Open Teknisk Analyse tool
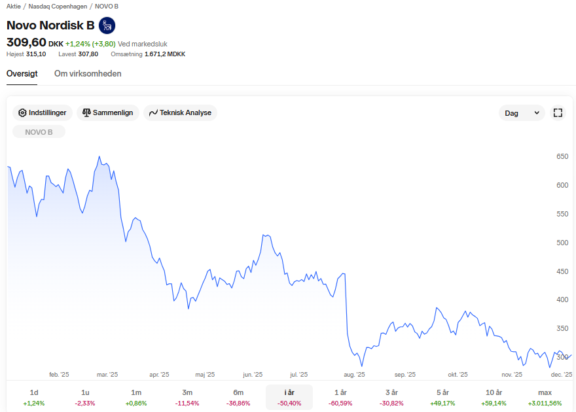576x412 pixels. point(181,112)
